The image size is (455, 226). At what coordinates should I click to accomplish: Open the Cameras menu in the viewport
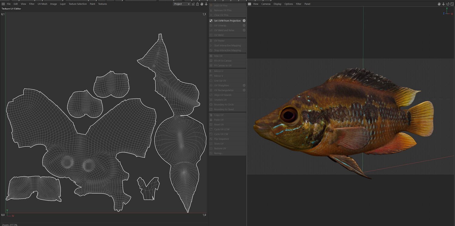(266, 4)
